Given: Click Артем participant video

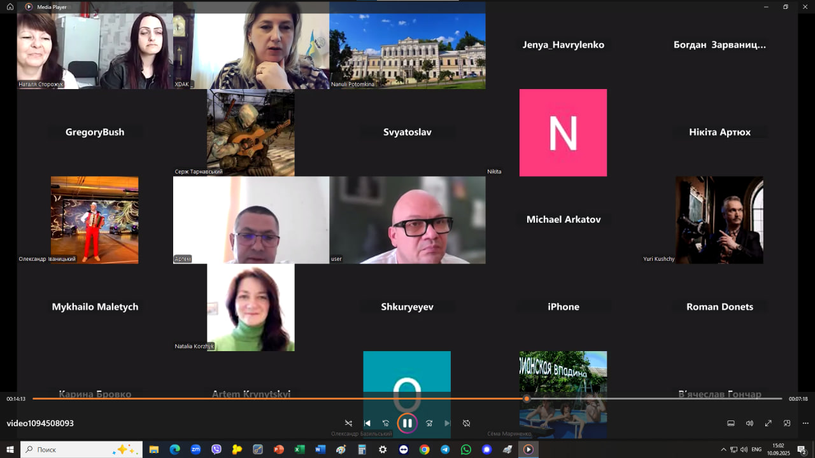Looking at the screenshot, I should point(251,220).
